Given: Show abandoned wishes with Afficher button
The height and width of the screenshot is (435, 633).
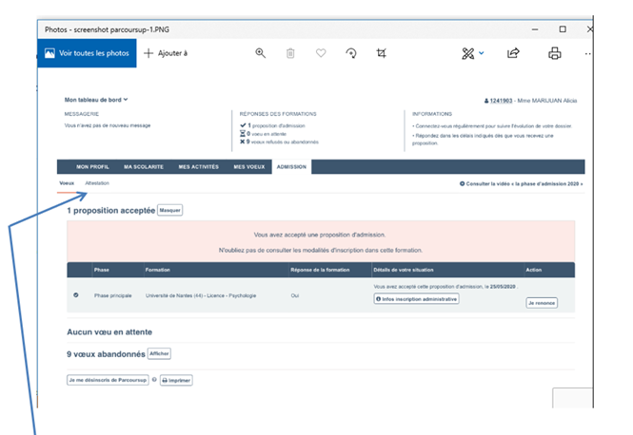Looking at the screenshot, I should coord(159,353).
